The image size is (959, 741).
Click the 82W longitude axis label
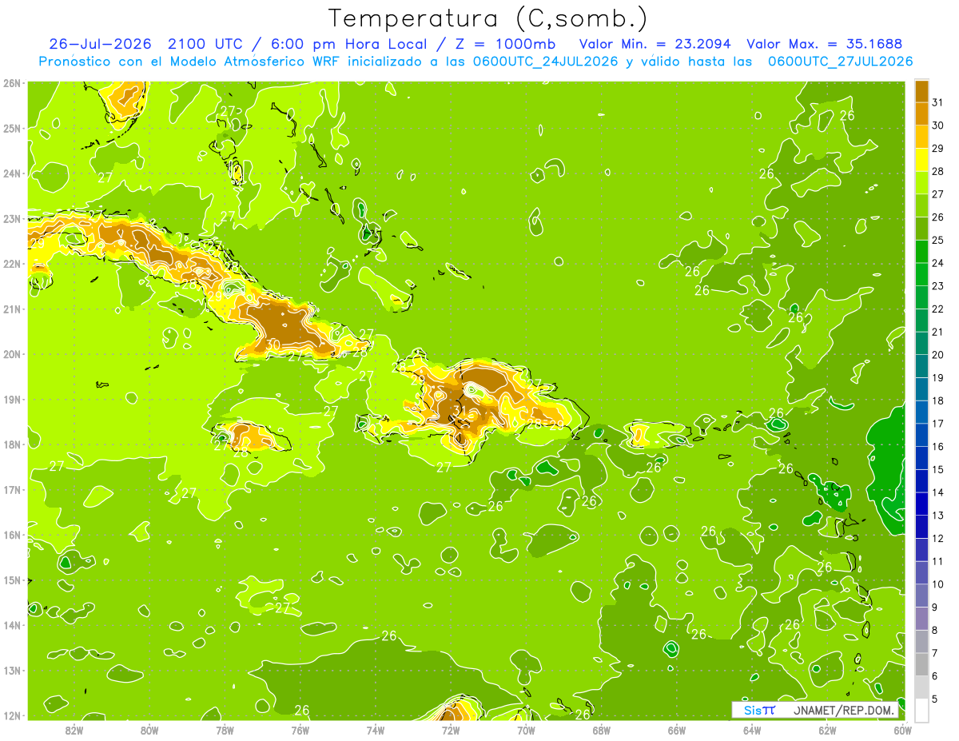[x=74, y=729]
